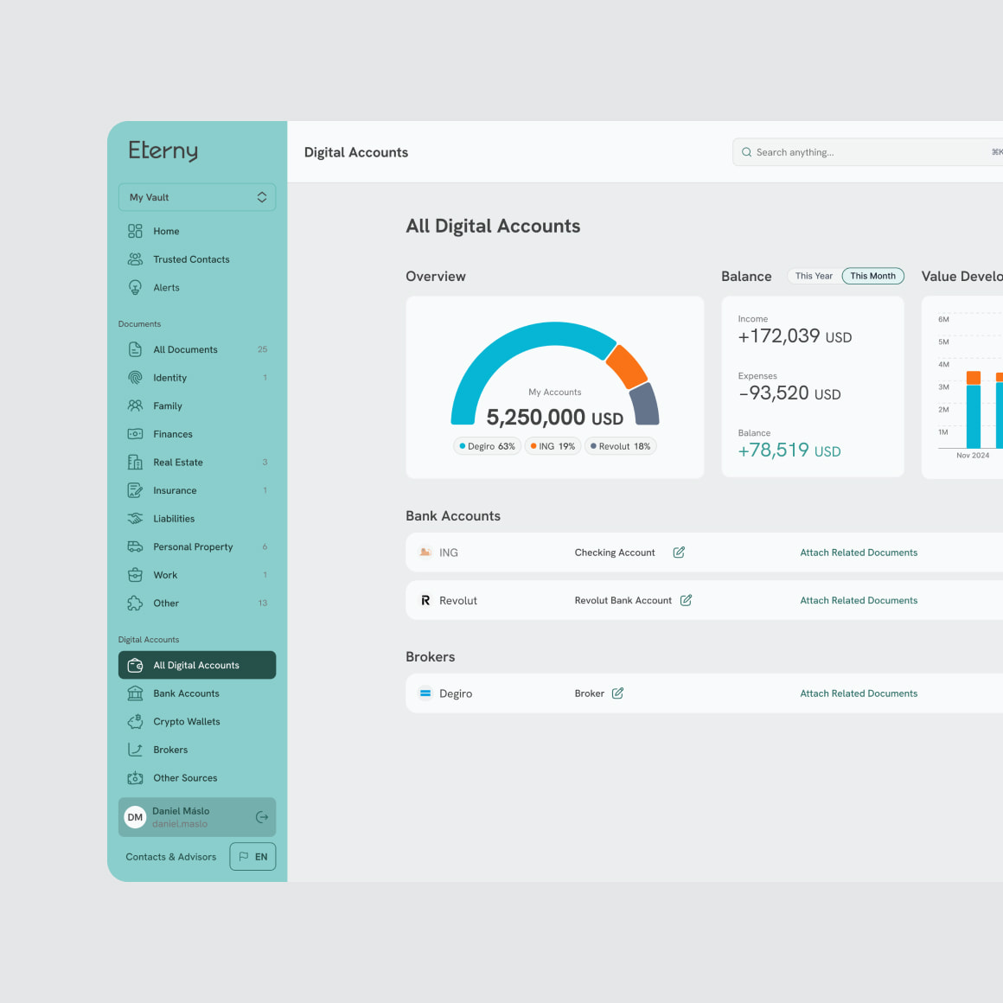Open Insurance documents item
Image resolution: width=1003 pixels, height=1003 pixels.
tap(197, 490)
